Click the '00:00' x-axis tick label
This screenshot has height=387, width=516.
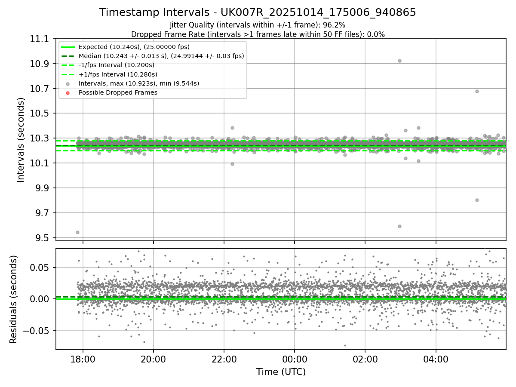click(x=295, y=358)
